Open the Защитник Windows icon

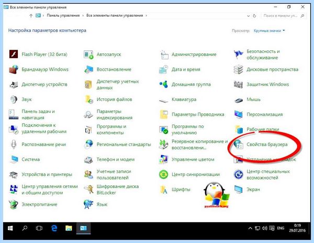[x=238, y=84]
